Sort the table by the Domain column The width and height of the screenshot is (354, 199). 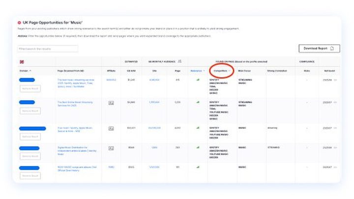click(25, 71)
